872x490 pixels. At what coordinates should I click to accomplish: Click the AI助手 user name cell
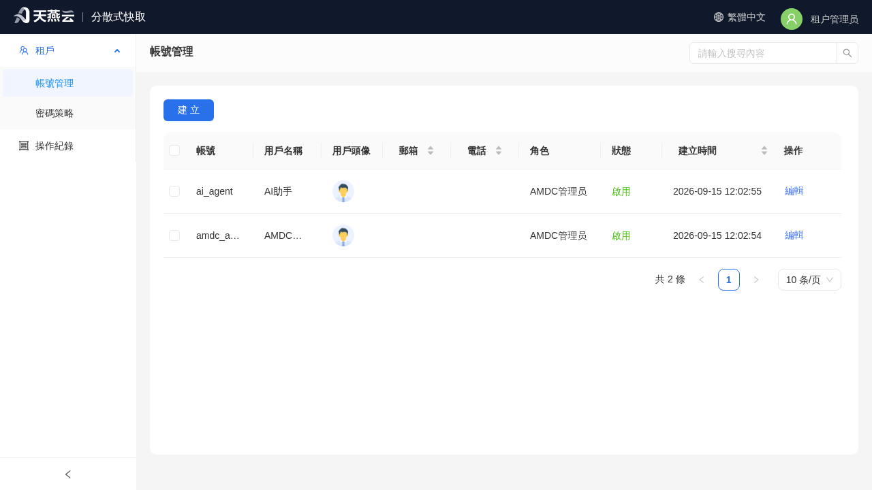click(x=278, y=191)
